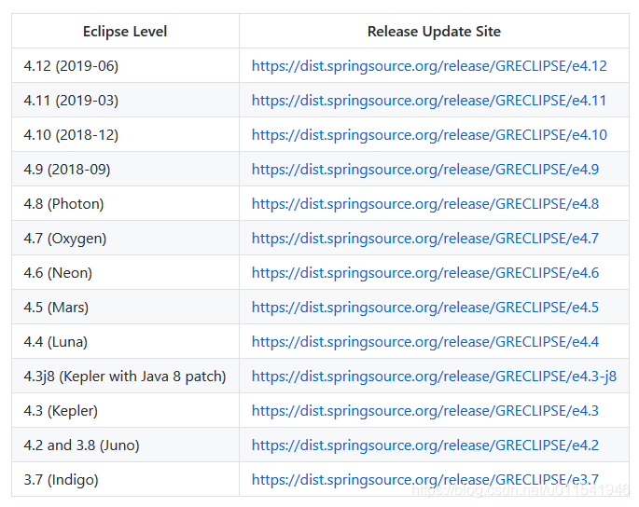Follow the release link ending in e4.9
The height and width of the screenshot is (507, 639).
click(x=425, y=169)
